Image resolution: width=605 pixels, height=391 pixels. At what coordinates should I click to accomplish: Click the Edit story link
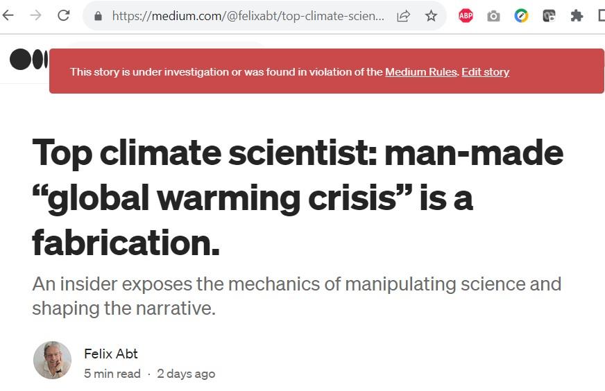pos(485,71)
